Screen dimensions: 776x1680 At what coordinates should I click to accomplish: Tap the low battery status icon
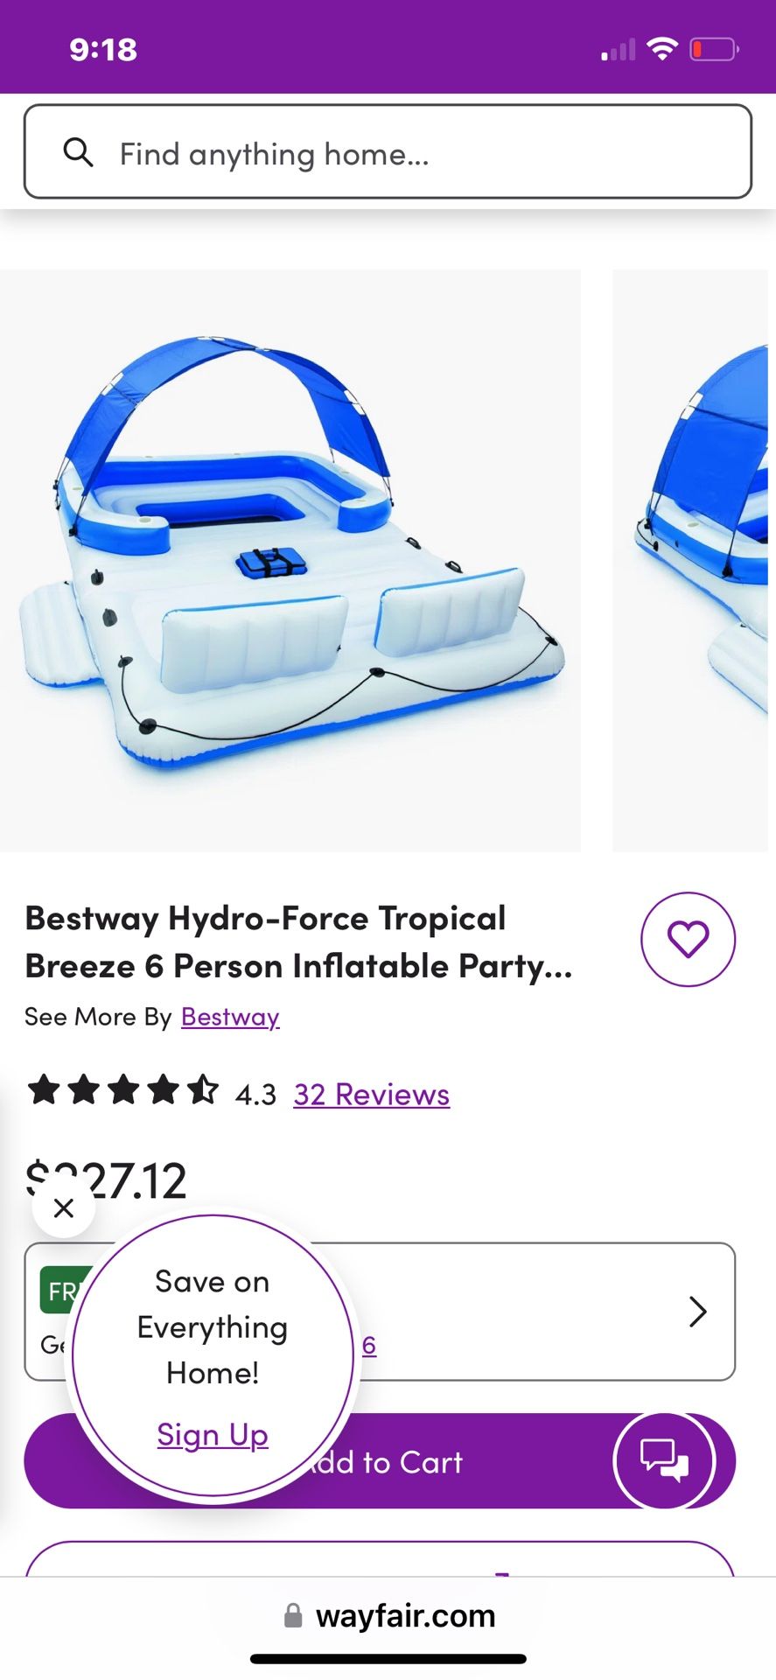click(x=715, y=49)
